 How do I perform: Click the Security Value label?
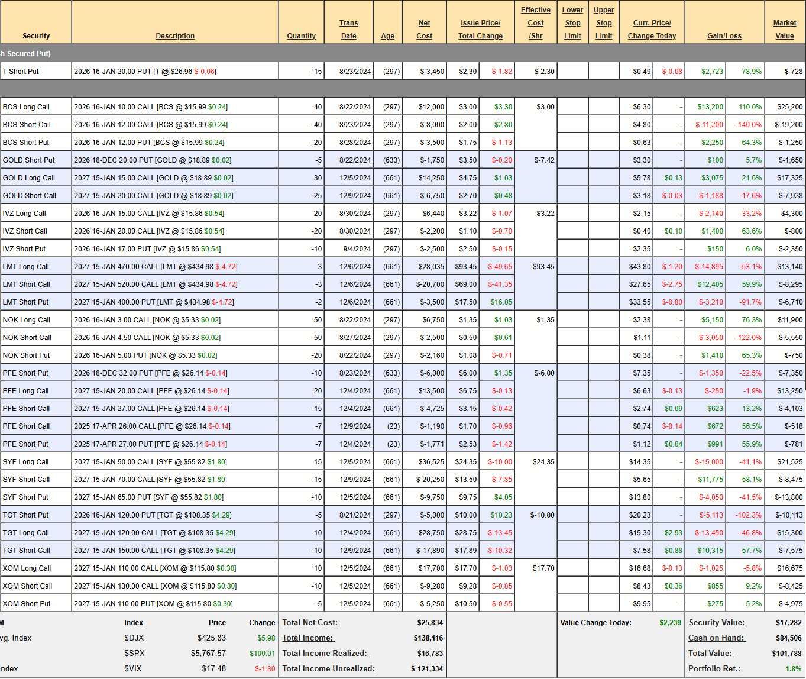[717, 622]
